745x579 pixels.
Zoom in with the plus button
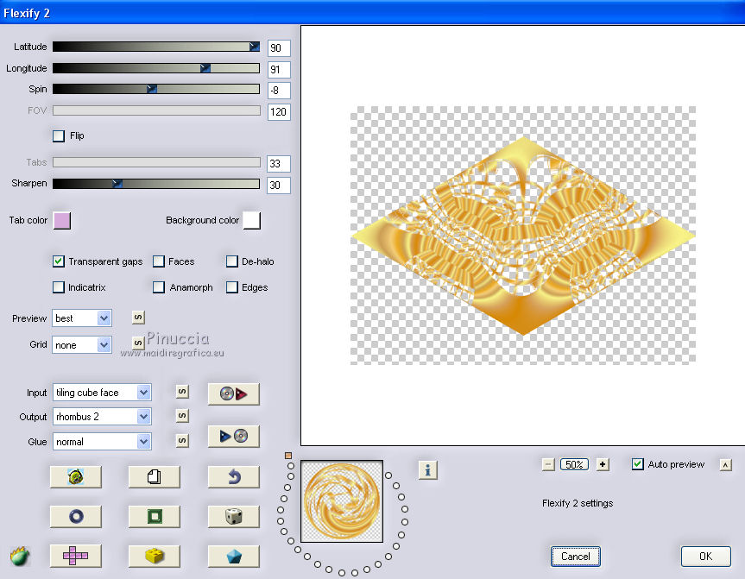pyautogui.click(x=603, y=464)
